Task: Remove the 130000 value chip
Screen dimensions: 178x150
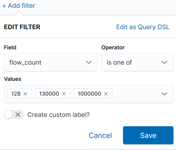Action: pos(64,94)
